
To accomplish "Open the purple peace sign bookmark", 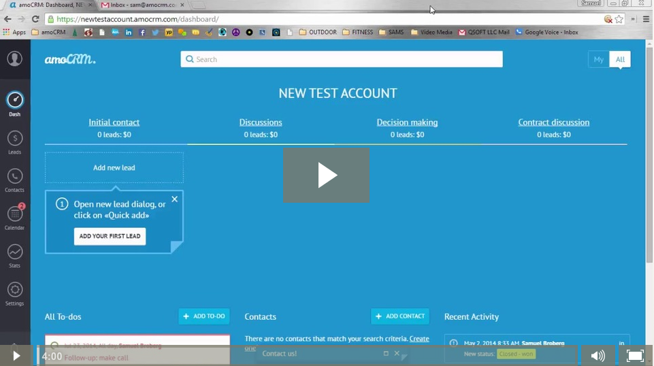I will [235, 32].
